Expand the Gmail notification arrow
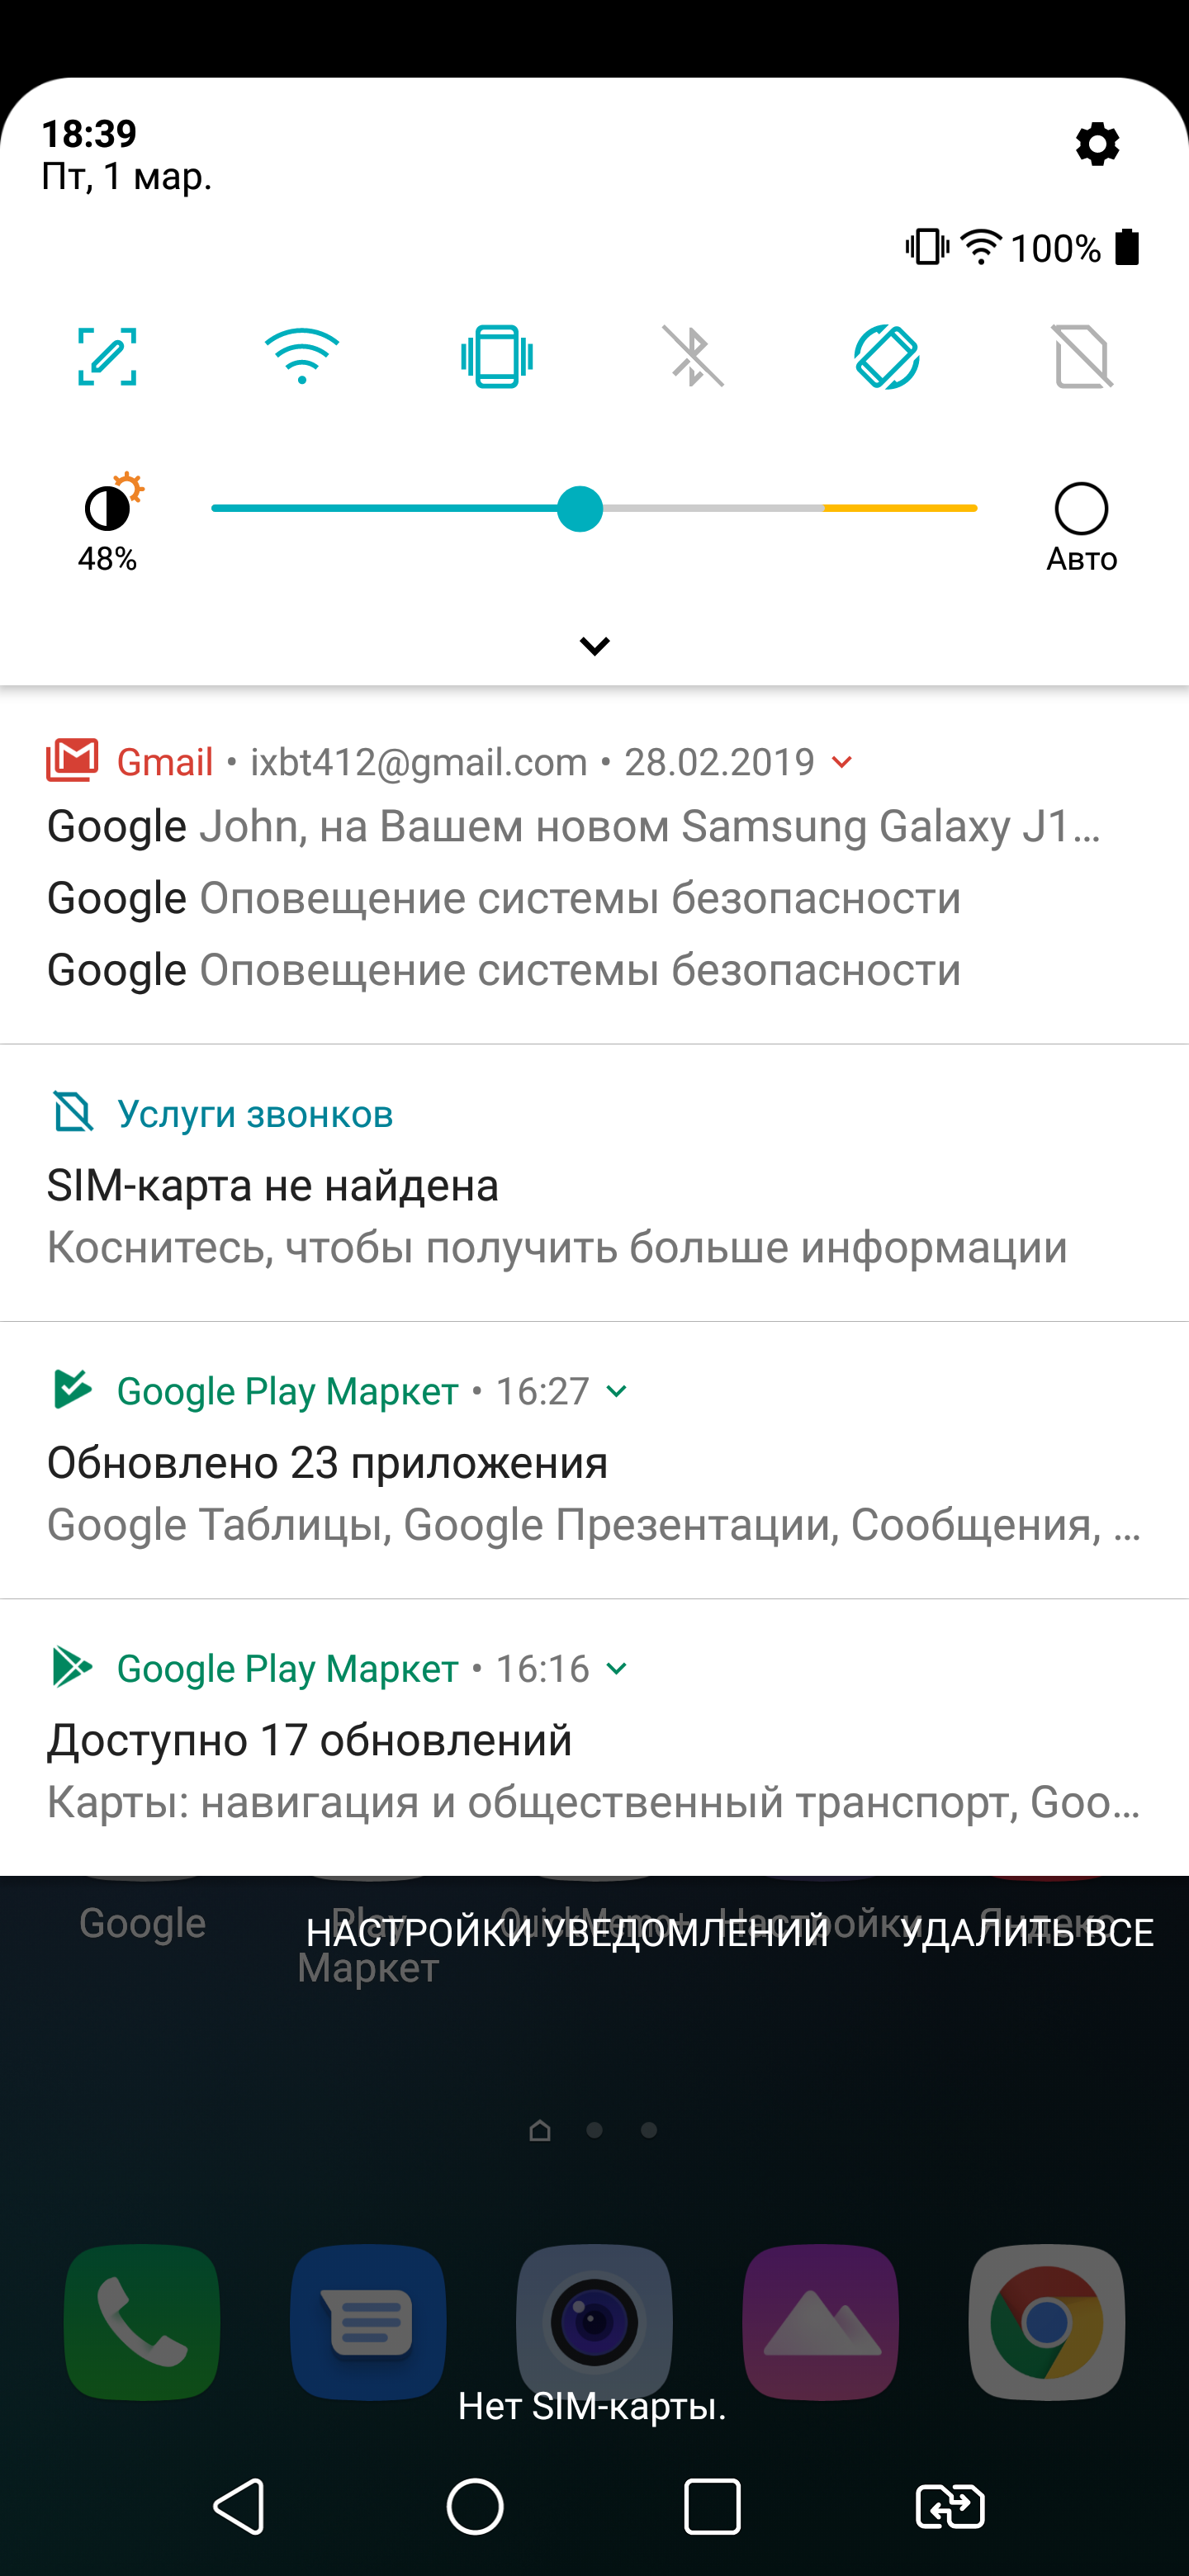 [x=842, y=762]
